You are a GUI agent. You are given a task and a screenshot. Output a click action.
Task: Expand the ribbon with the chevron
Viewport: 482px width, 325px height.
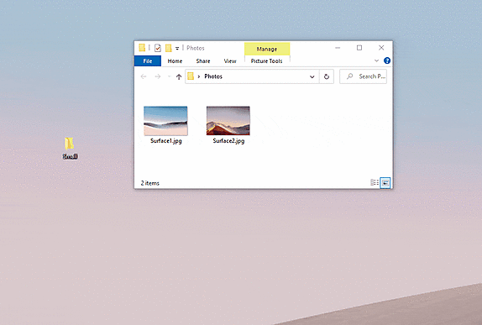pyautogui.click(x=376, y=60)
